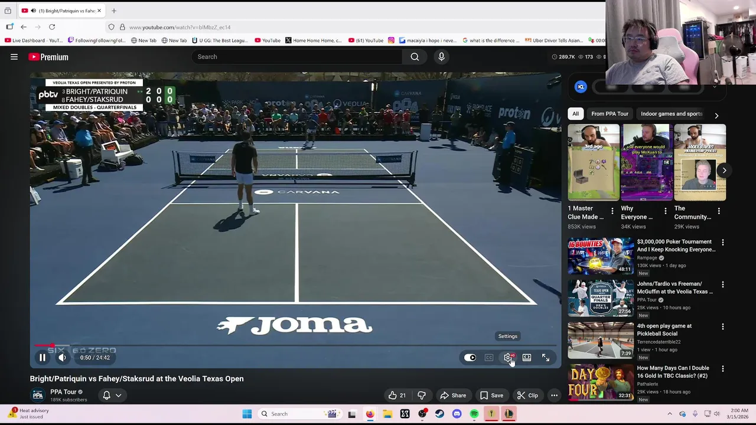Open Spotify from the taskbar
This screenshot has width=756, height=425.
(x=474, y=414)
